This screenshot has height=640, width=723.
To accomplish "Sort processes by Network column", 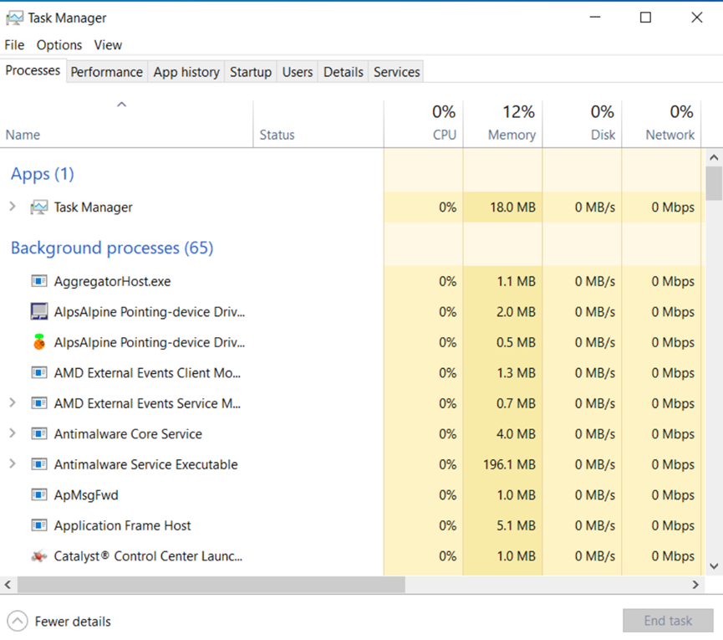I will [x=661, y=125].
